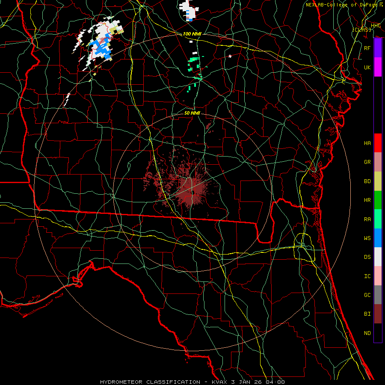Click the ND black legend swatch
This screenshot has height=385, width=385.
[378, 333]
